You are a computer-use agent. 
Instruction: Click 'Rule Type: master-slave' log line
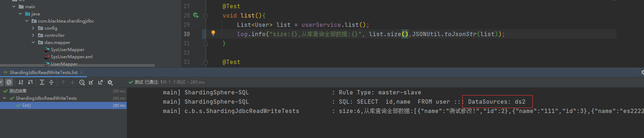coord(380,93)
